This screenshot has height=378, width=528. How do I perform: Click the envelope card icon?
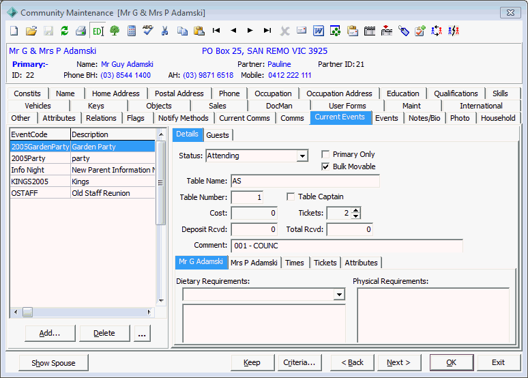[302, 31]
